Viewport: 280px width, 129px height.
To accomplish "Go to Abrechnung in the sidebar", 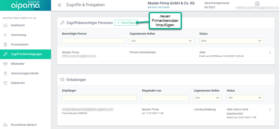I will 18,35.
